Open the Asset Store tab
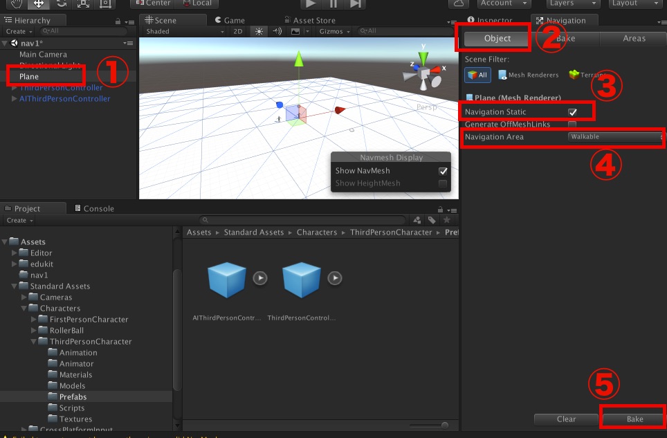This screenshot has width=667, height=438. [310, 20]
